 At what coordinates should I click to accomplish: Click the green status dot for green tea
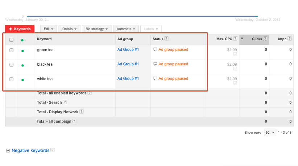click(22, 51)
